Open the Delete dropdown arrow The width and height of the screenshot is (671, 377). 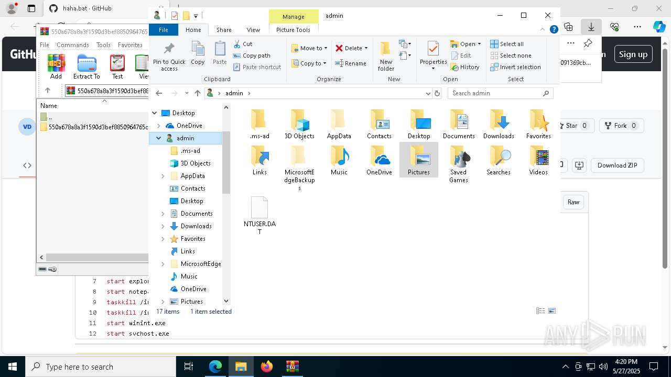pyautogui.click(x=366, y=48)
